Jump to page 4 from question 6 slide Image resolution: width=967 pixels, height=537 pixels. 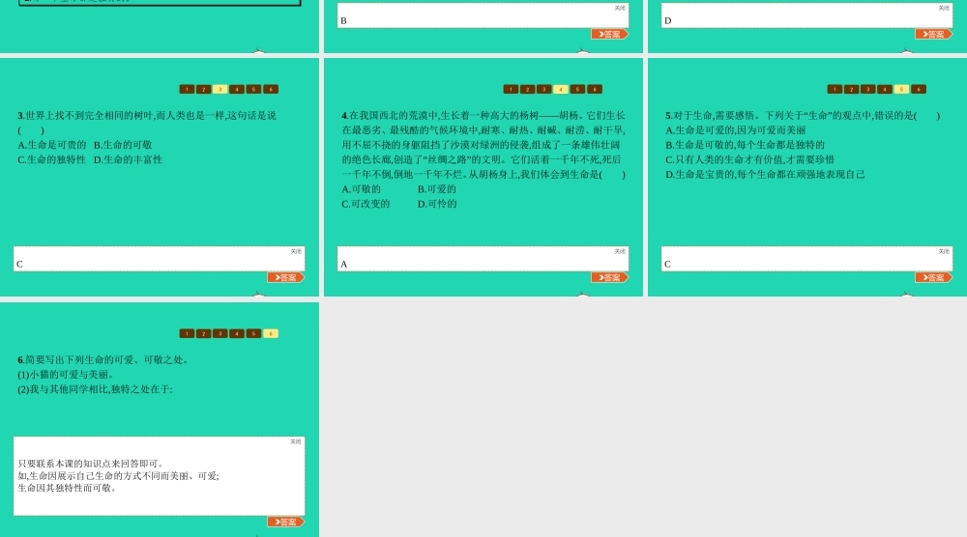point(237,334)
